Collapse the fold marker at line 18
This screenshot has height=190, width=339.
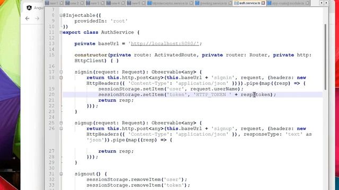61,78
